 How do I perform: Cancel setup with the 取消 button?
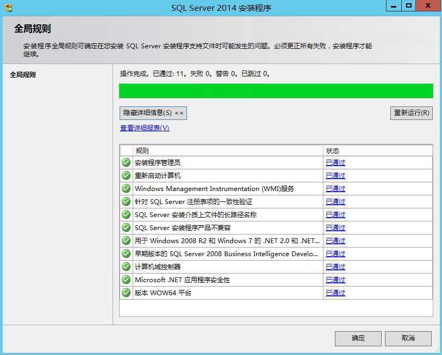coord(408,338)
